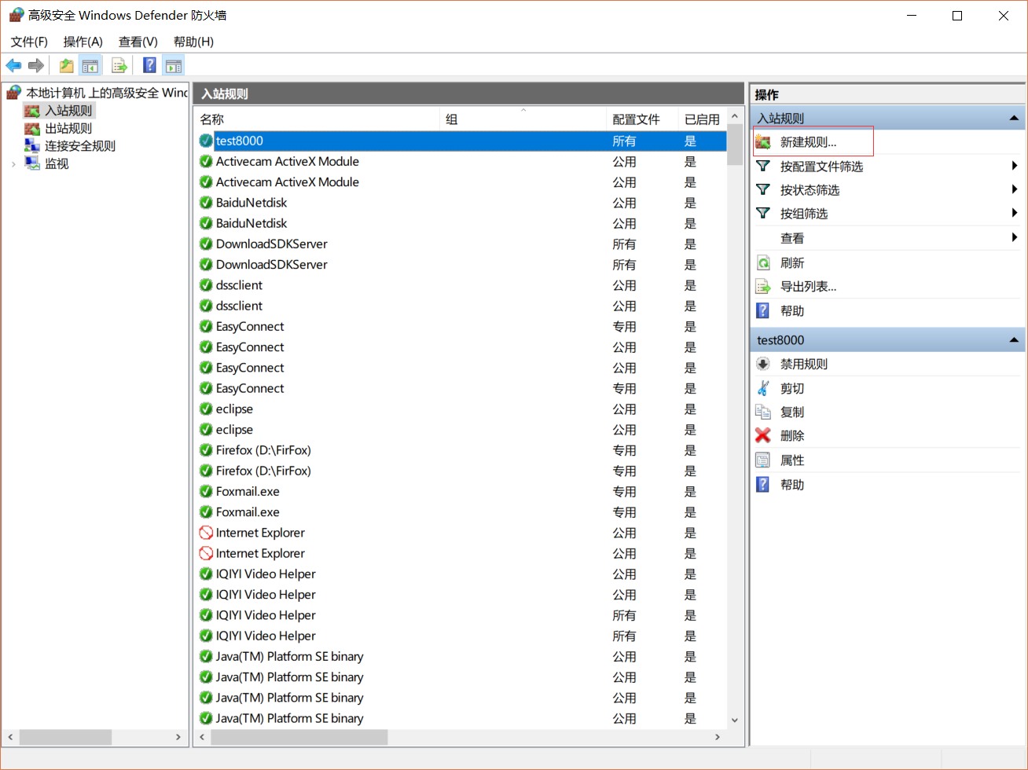1028x770 pixels.
Task: Open the 文件(F) menu
Action: click(29, 42)
